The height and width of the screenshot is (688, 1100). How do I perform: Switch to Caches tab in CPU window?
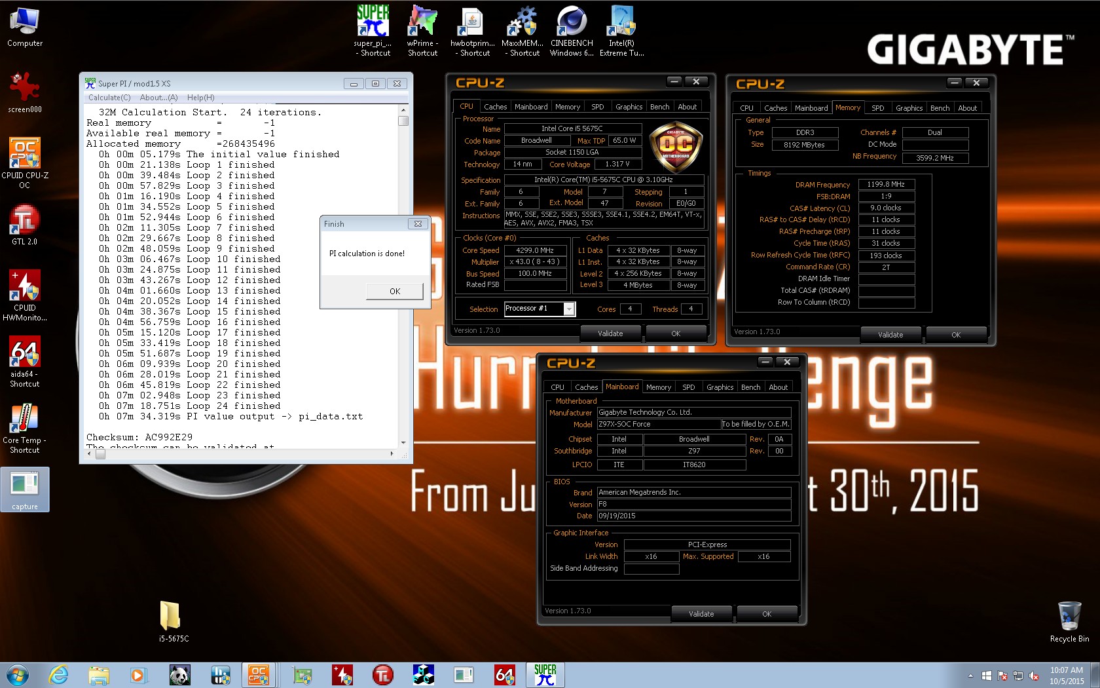pos(495,107)
